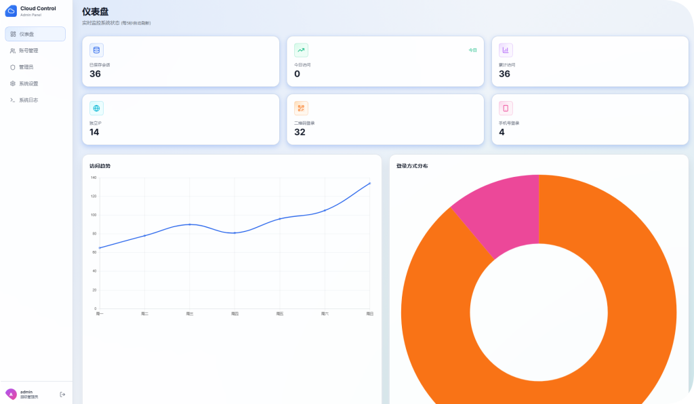Click the 今日 badge on the visits card
The image size is (694, 404).
pos(472,50)
